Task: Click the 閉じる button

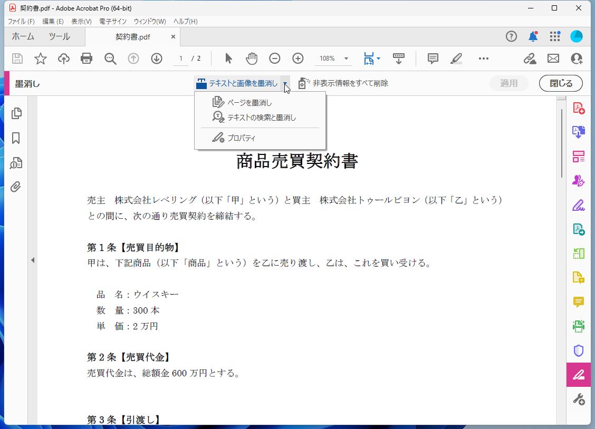Action: 560,83
